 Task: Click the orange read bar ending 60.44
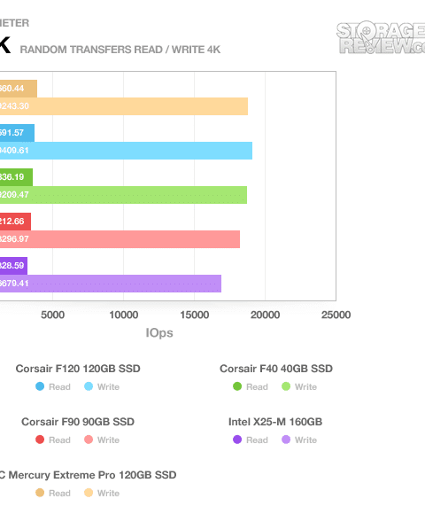click(x=19, y=89)
